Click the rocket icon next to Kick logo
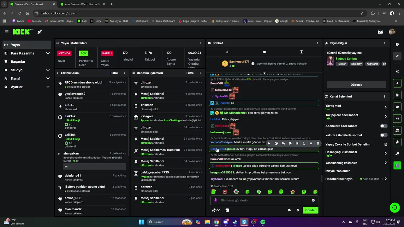This screenshot has width=404, height=227. pyautogui.click(x=39, y=32)
